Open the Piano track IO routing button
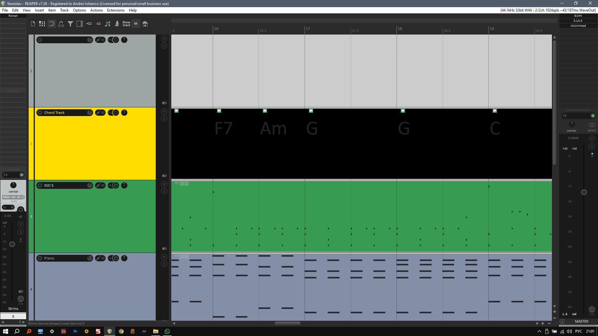Viewport: 598px width, 336px height. coord(100,258)
